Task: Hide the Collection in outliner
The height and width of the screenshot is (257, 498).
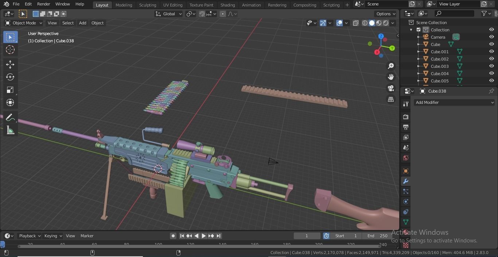Action: tap(491, 30)
